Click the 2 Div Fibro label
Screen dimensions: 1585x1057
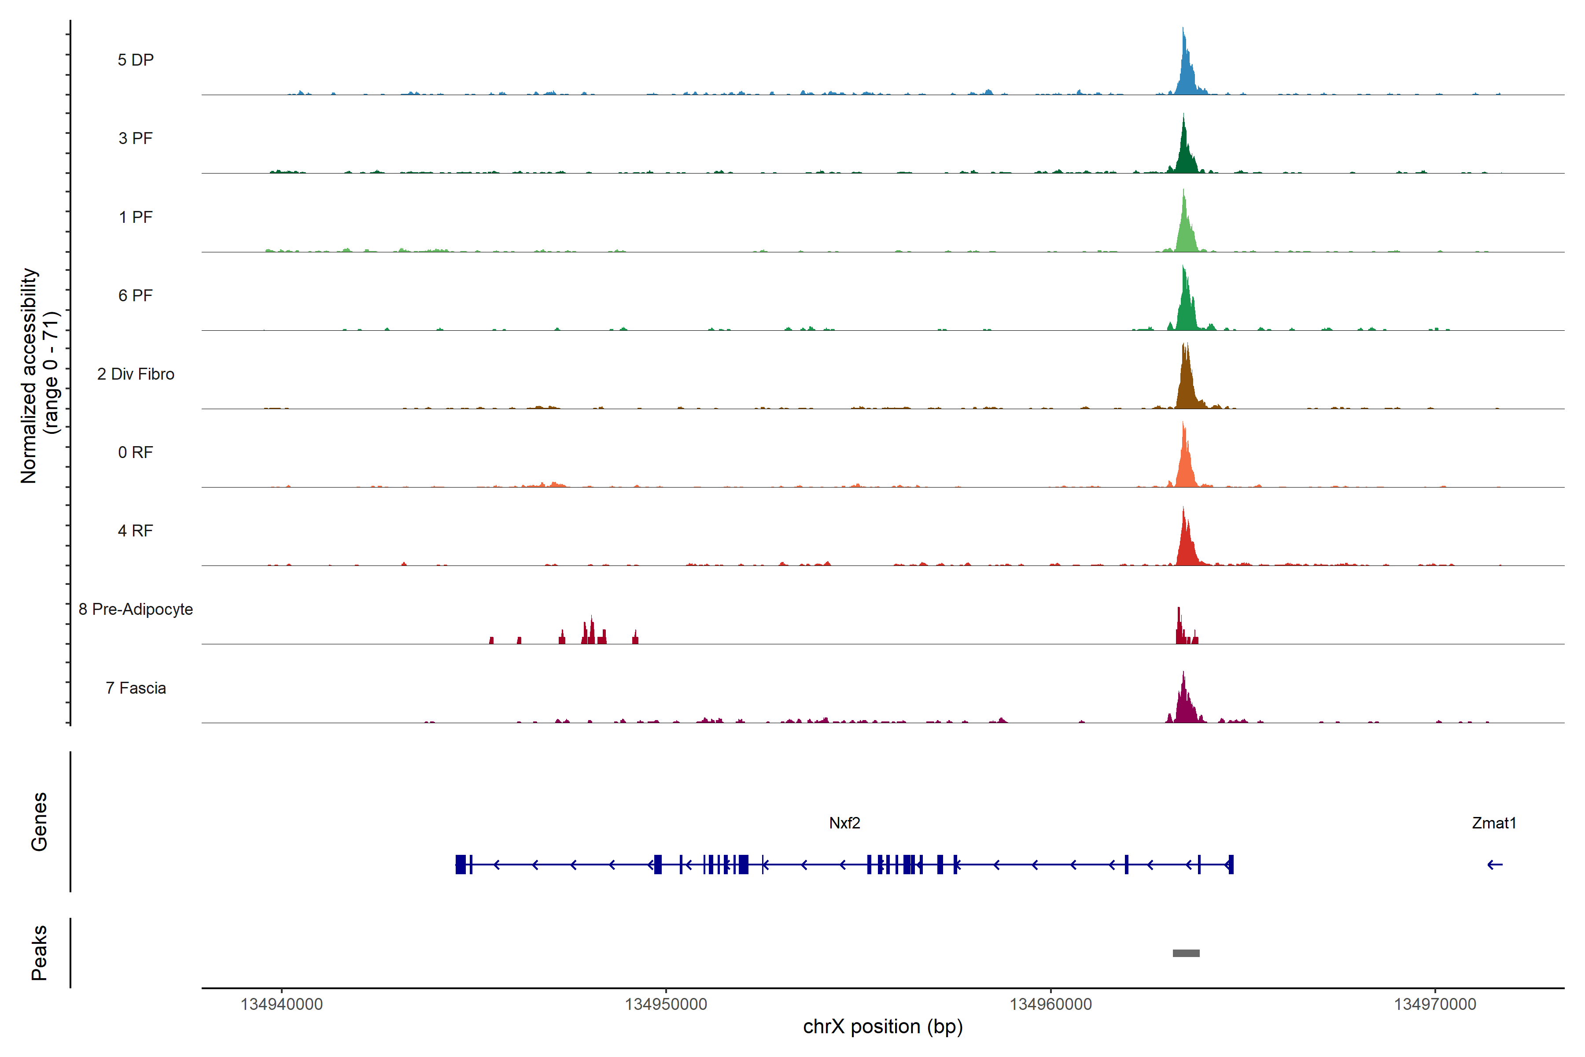136,374
